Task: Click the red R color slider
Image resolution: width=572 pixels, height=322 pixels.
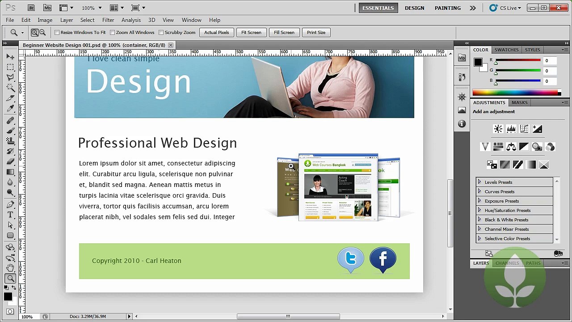Action: click(x=518, y=60)
